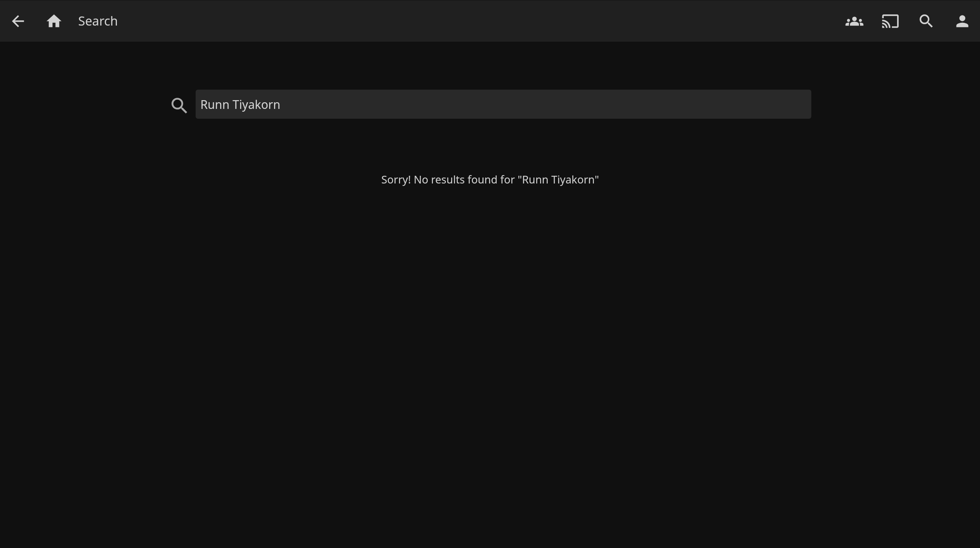Click the "Search" page title
Viewport: 980px width, 548px height.
(98, 21)
